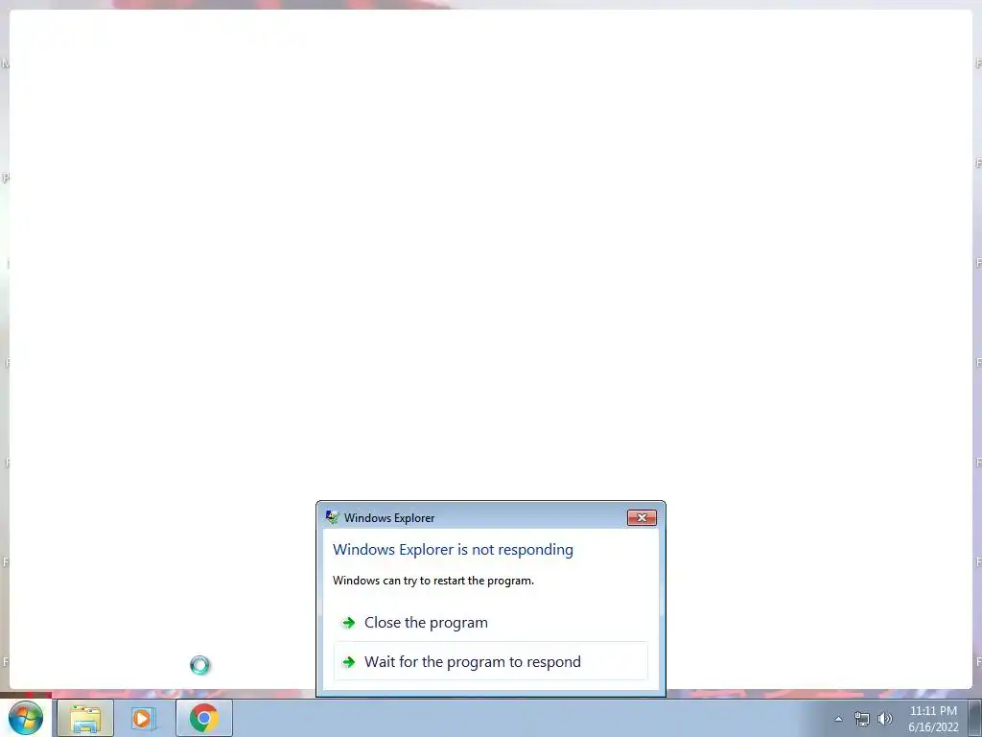
Task: Switch to Google Chrome in taskbar
Action: [204, 718]
